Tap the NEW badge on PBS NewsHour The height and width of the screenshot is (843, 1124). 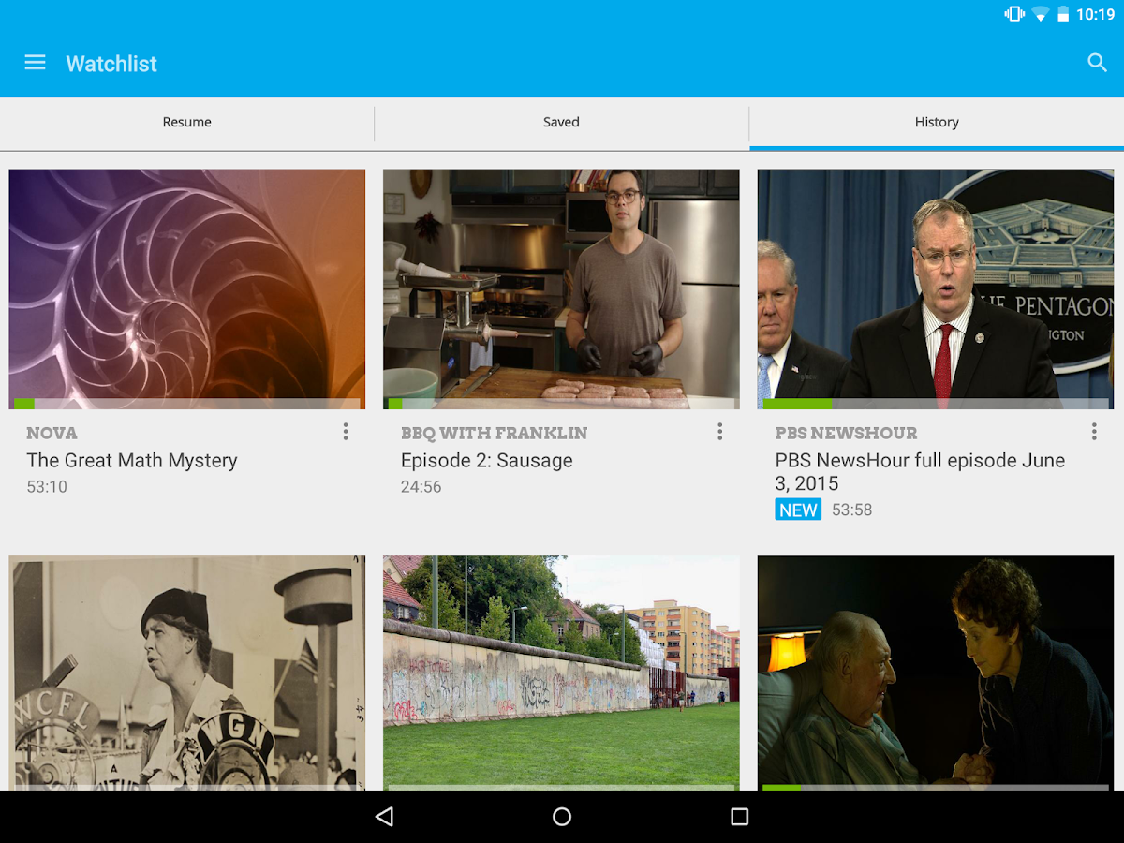(797, 510)
